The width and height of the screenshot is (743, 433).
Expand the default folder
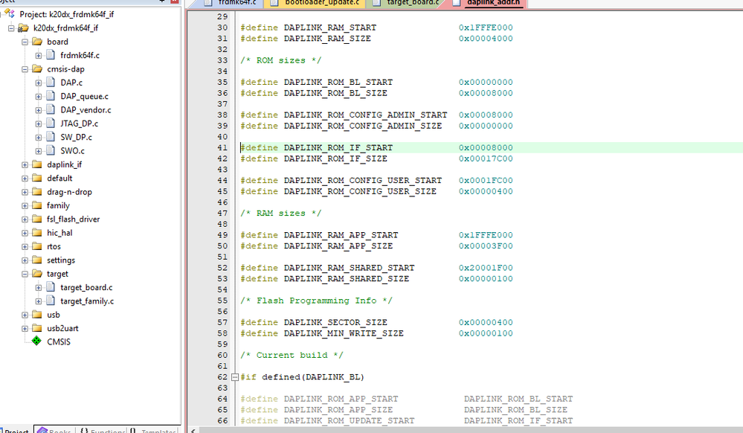(x=25, y=179)
